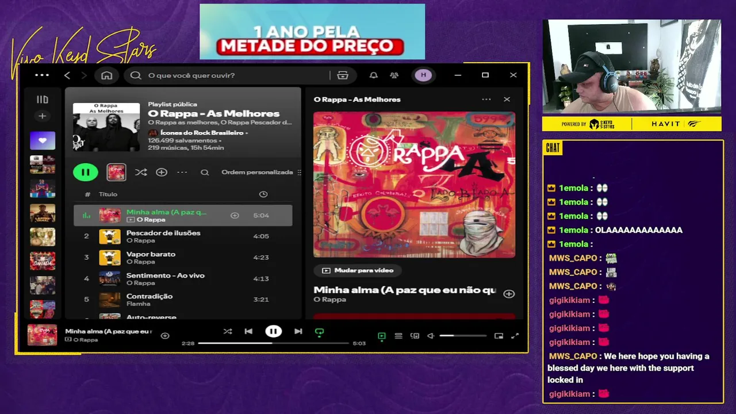The width and height of the screenshot is (736, 414).
Task: Add the playlist to library with plus icon
Action: [x=162, y=172]
